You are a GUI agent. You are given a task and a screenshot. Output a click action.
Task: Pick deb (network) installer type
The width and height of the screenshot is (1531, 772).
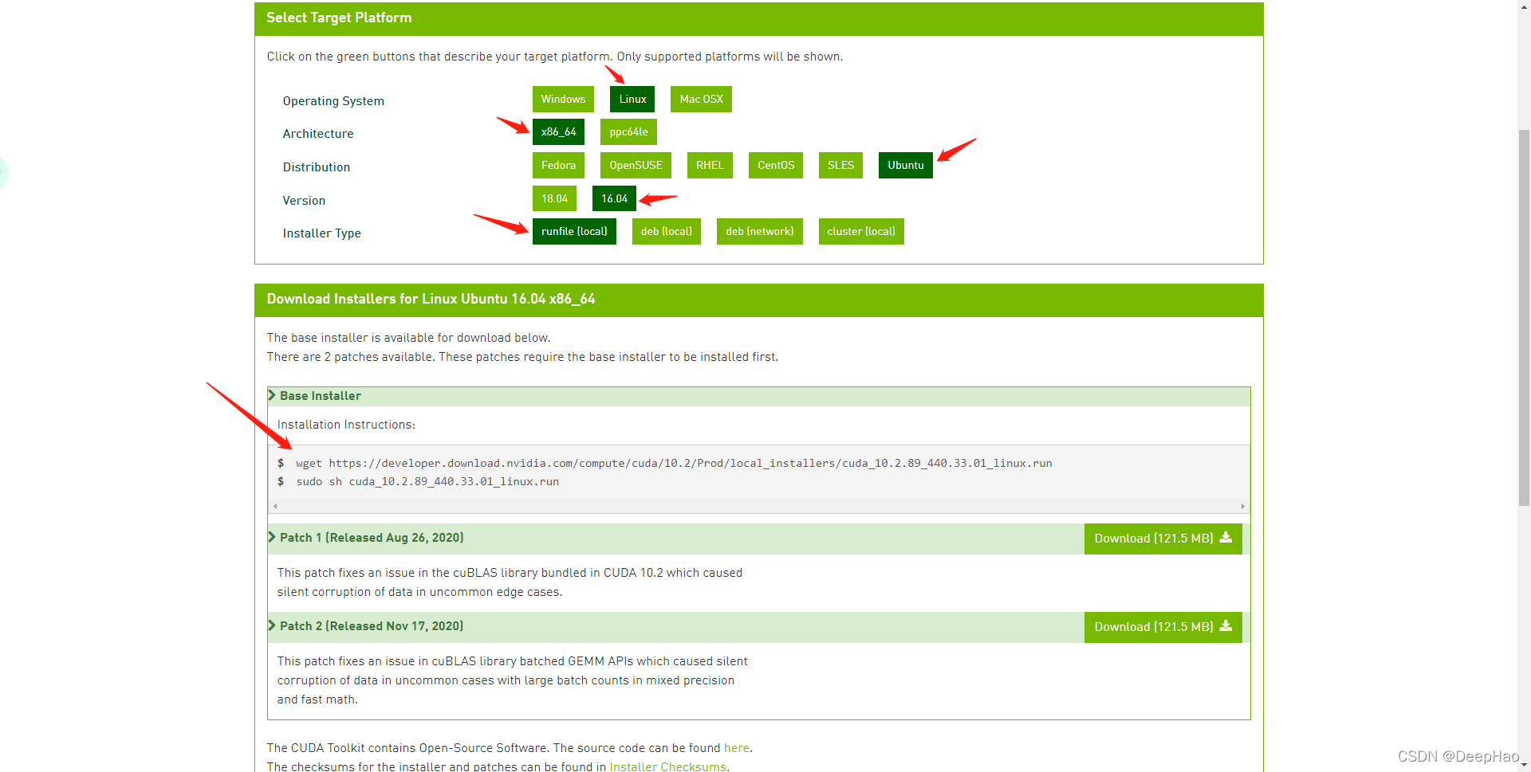point(759,232)
